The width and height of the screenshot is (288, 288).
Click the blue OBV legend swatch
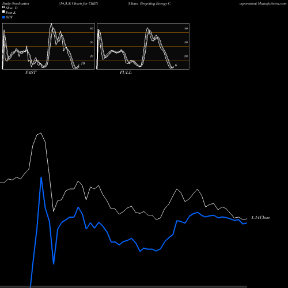(x=3, y=17)
